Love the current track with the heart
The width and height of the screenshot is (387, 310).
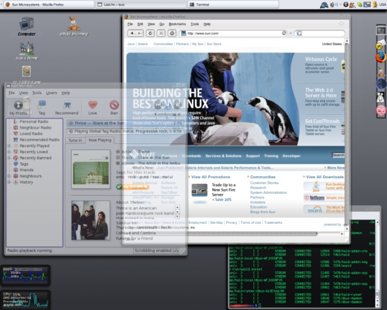coord(92,108)
